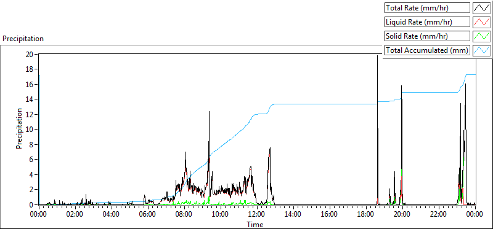The width and height of the screenshot is (493, 229).
Task: Click the Time axis label
Action: point(255,224)
